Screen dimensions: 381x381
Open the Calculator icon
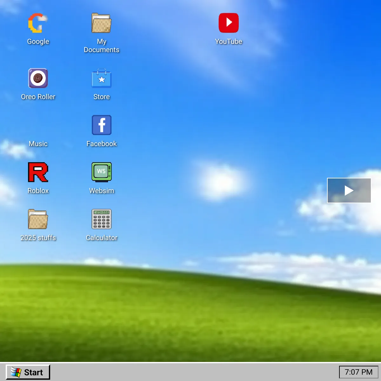101,219
